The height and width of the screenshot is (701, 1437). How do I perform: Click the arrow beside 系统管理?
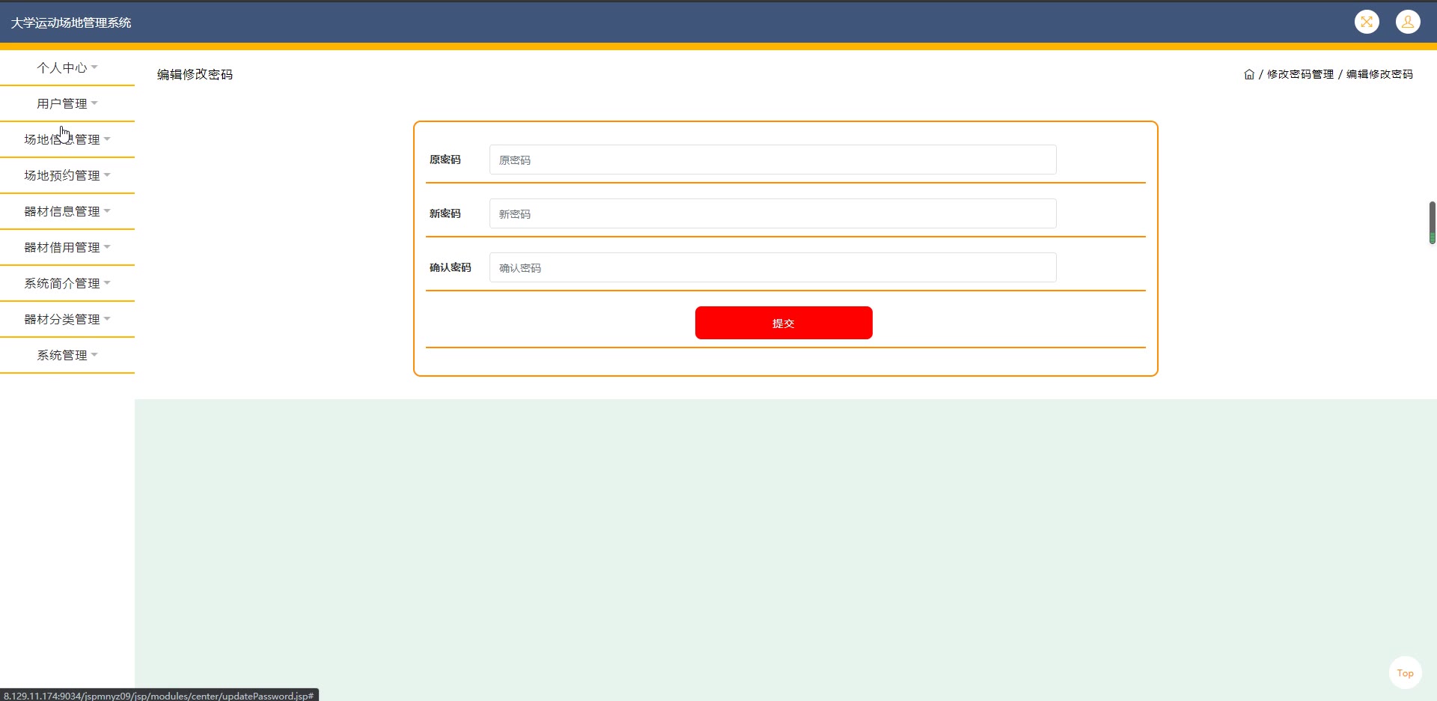(94, 355)
